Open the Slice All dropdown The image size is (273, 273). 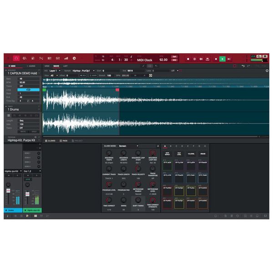click(x=54, y=76)
